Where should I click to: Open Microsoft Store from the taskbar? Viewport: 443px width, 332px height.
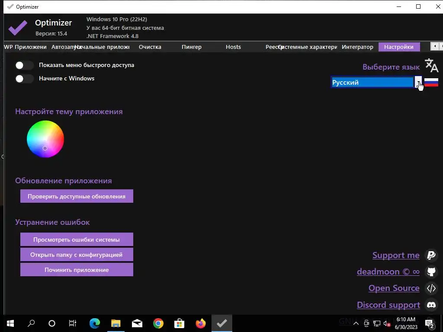click(x=179, y=323)
